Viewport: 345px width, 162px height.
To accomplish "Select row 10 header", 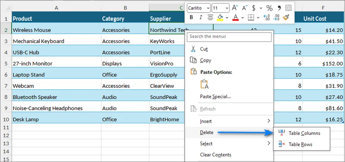I will (6, 119).
